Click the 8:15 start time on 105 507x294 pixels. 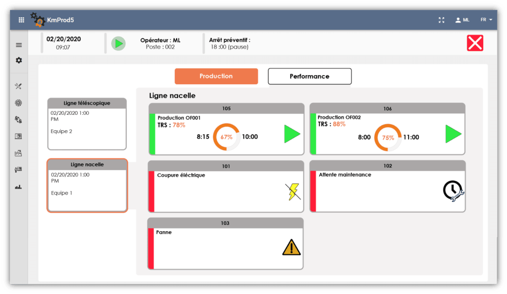click(x=203, y=137)
